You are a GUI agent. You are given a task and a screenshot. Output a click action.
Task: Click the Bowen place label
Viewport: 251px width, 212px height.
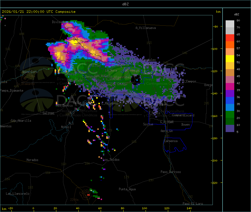[x=186, y=125]
